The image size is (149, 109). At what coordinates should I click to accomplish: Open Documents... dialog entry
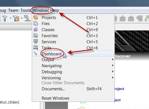[73, 89]
